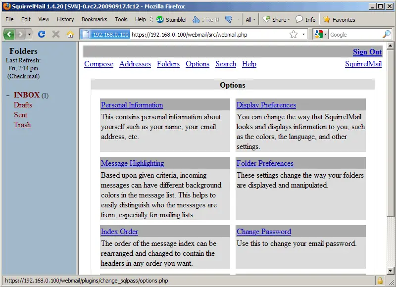Click the 192.168.0.100 site identity label

(110, 35)
